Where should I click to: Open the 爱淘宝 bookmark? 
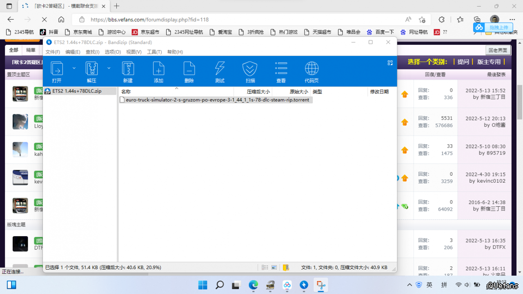click(220, 32)
